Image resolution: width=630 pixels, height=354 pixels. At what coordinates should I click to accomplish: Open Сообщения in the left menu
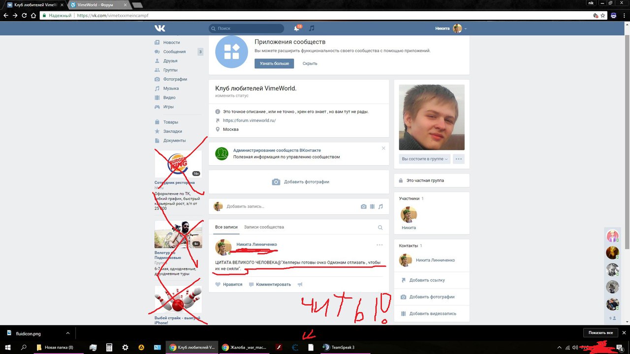174,52
